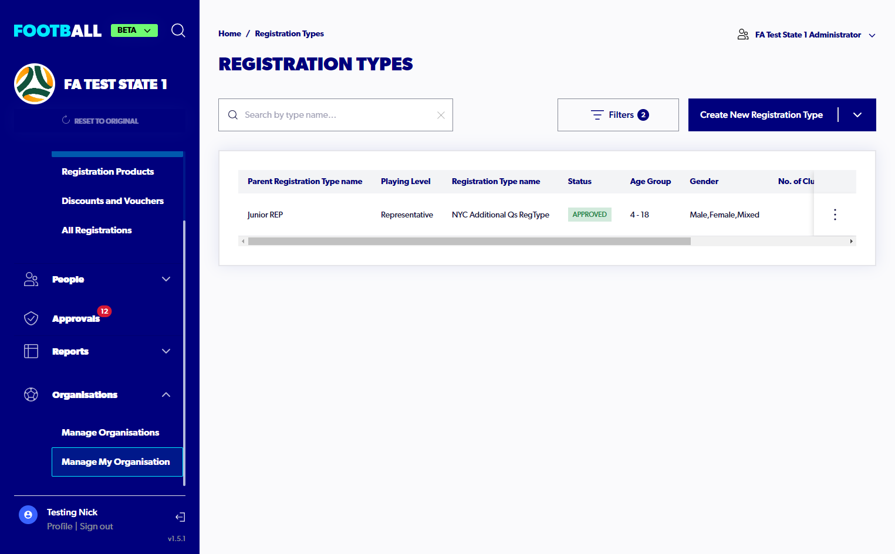Image resolution: width=895 pixels, height=554 pixels.
Task: Open the Filters button
Action: click(618, 115)
